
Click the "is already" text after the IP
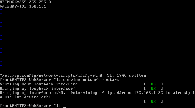(178, 93)
